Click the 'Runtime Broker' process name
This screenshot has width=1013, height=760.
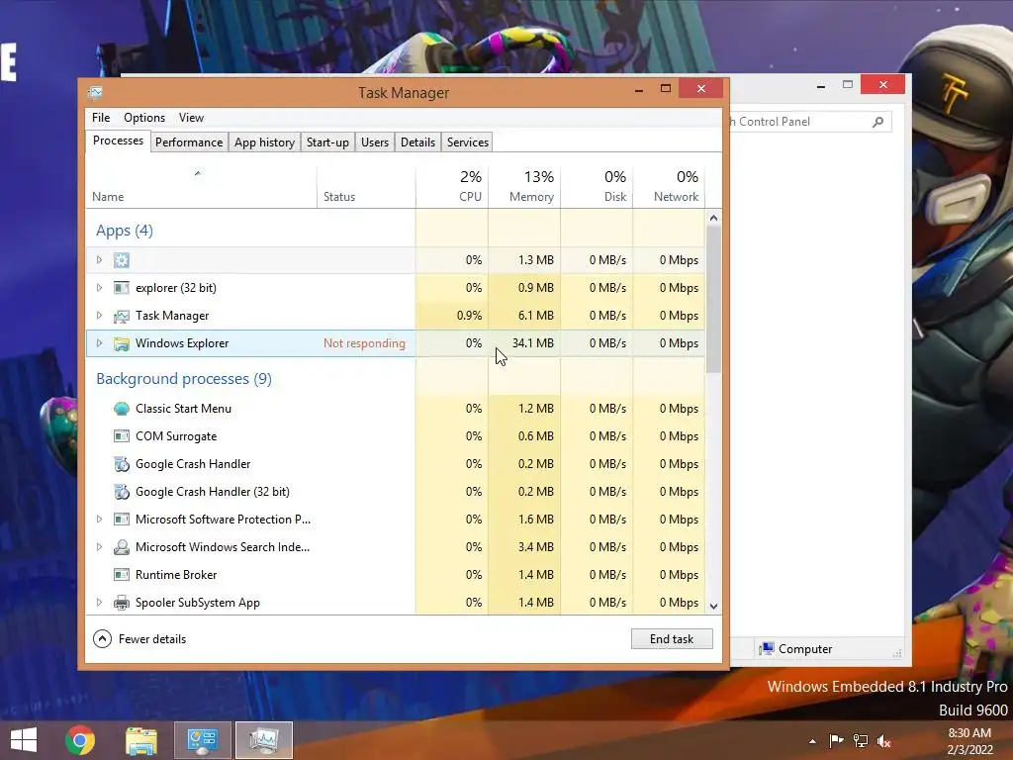(176, 575)
